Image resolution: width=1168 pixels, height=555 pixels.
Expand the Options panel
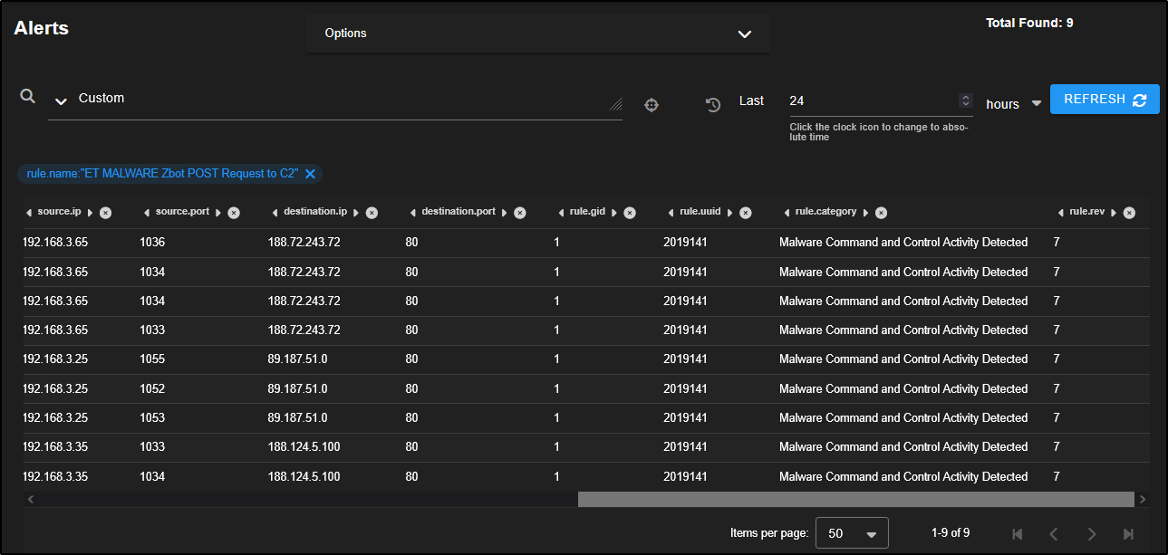pos(744,33)
